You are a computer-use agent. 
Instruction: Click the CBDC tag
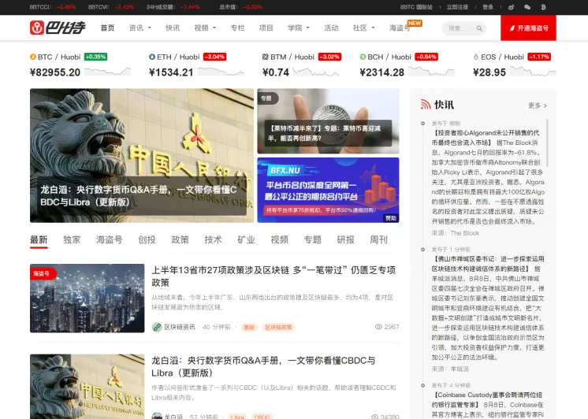(x=262, y=417)
